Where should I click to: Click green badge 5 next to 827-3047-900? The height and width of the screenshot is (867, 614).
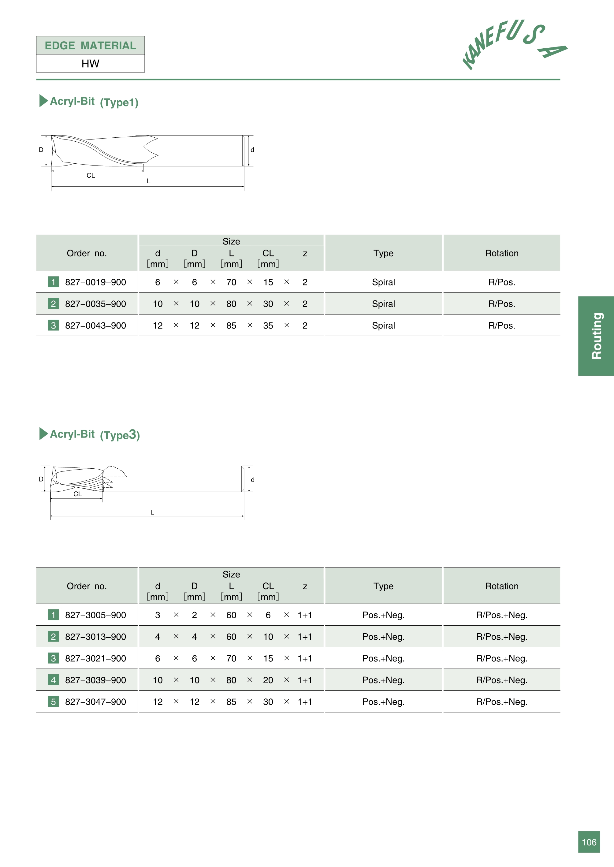tap(53, 702)
